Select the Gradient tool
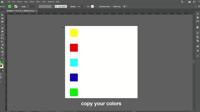This screenshot has height=112, width=200. 2,45
